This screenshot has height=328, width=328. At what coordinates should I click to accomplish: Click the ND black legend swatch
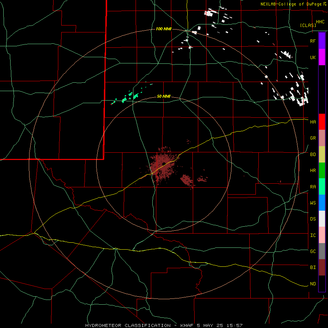point(322,284)
